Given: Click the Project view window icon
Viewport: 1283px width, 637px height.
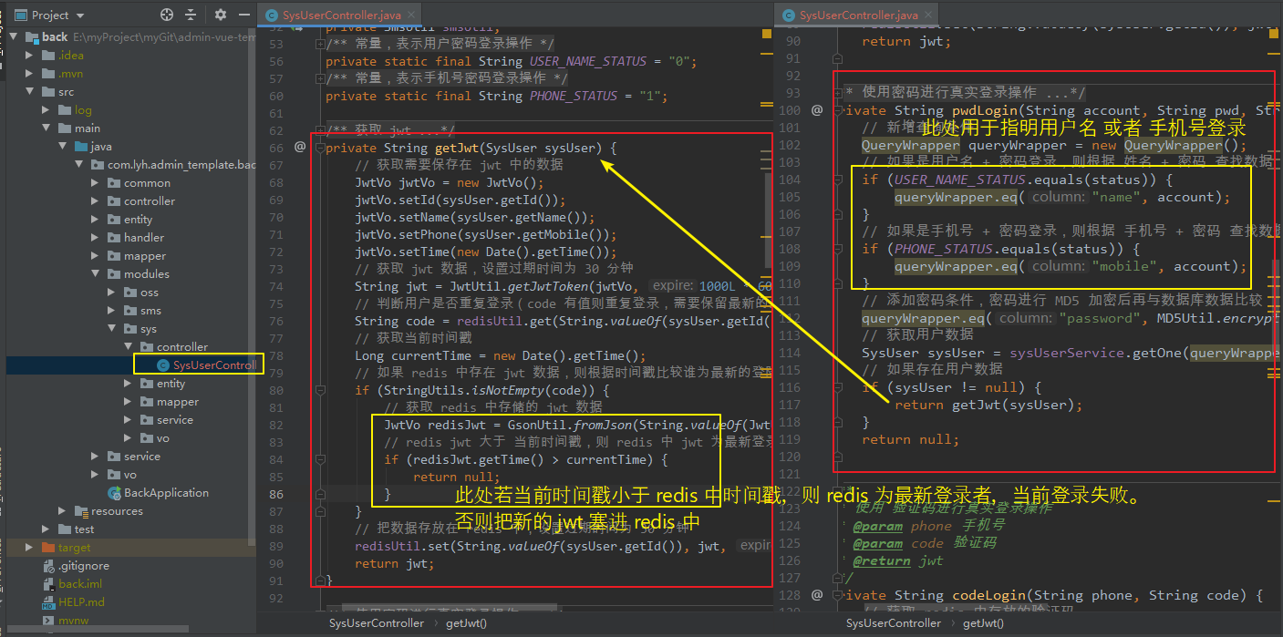Looking at the screenshot, I should point(20,15).
